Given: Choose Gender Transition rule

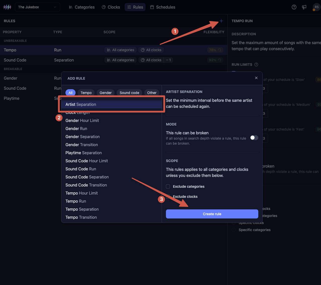Looking at the screenshot, I should pyautogui.click(x=112, y=145).
